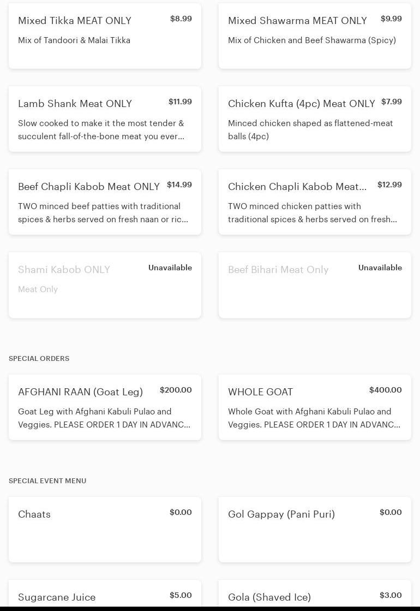The image size is (420, 611).
Task: Choose Gol Gappay (Pani Puri)
Action: tap(281, 514)
